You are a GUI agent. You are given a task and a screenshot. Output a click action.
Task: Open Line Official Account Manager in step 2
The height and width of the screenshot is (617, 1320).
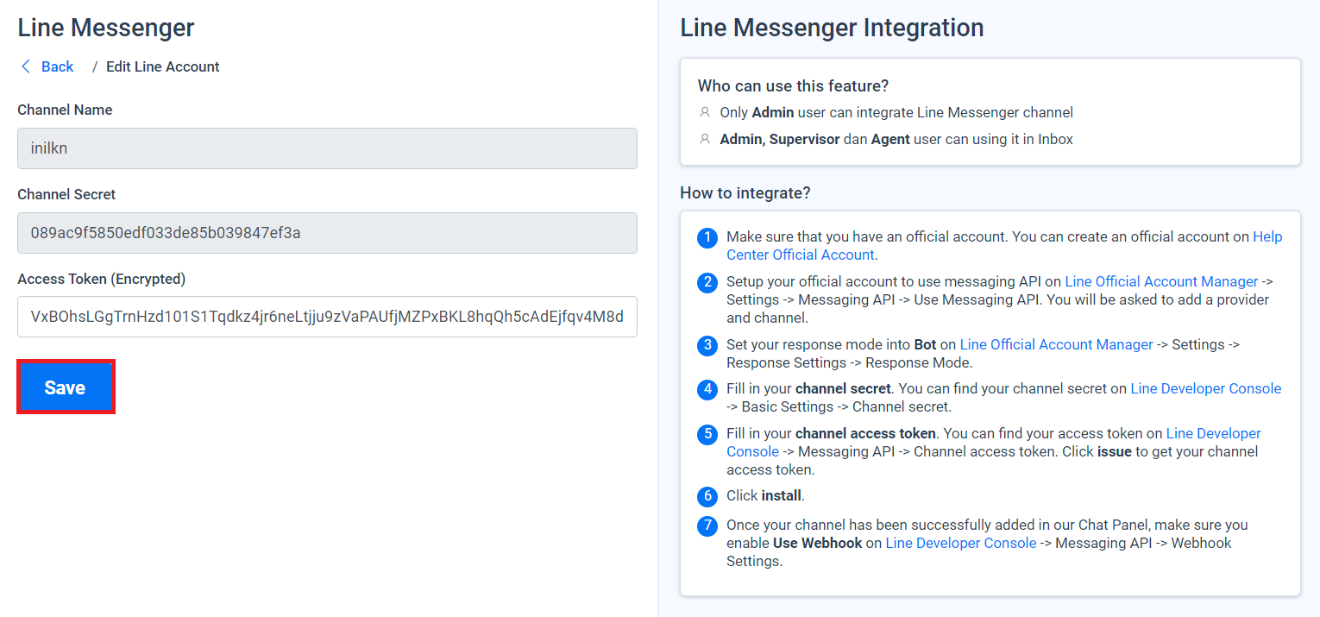[1161, 281]
